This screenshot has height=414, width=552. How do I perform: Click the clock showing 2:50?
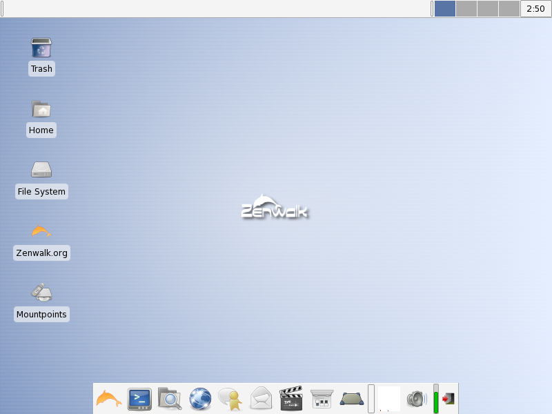pyautogui.click(x=535, y=8)
